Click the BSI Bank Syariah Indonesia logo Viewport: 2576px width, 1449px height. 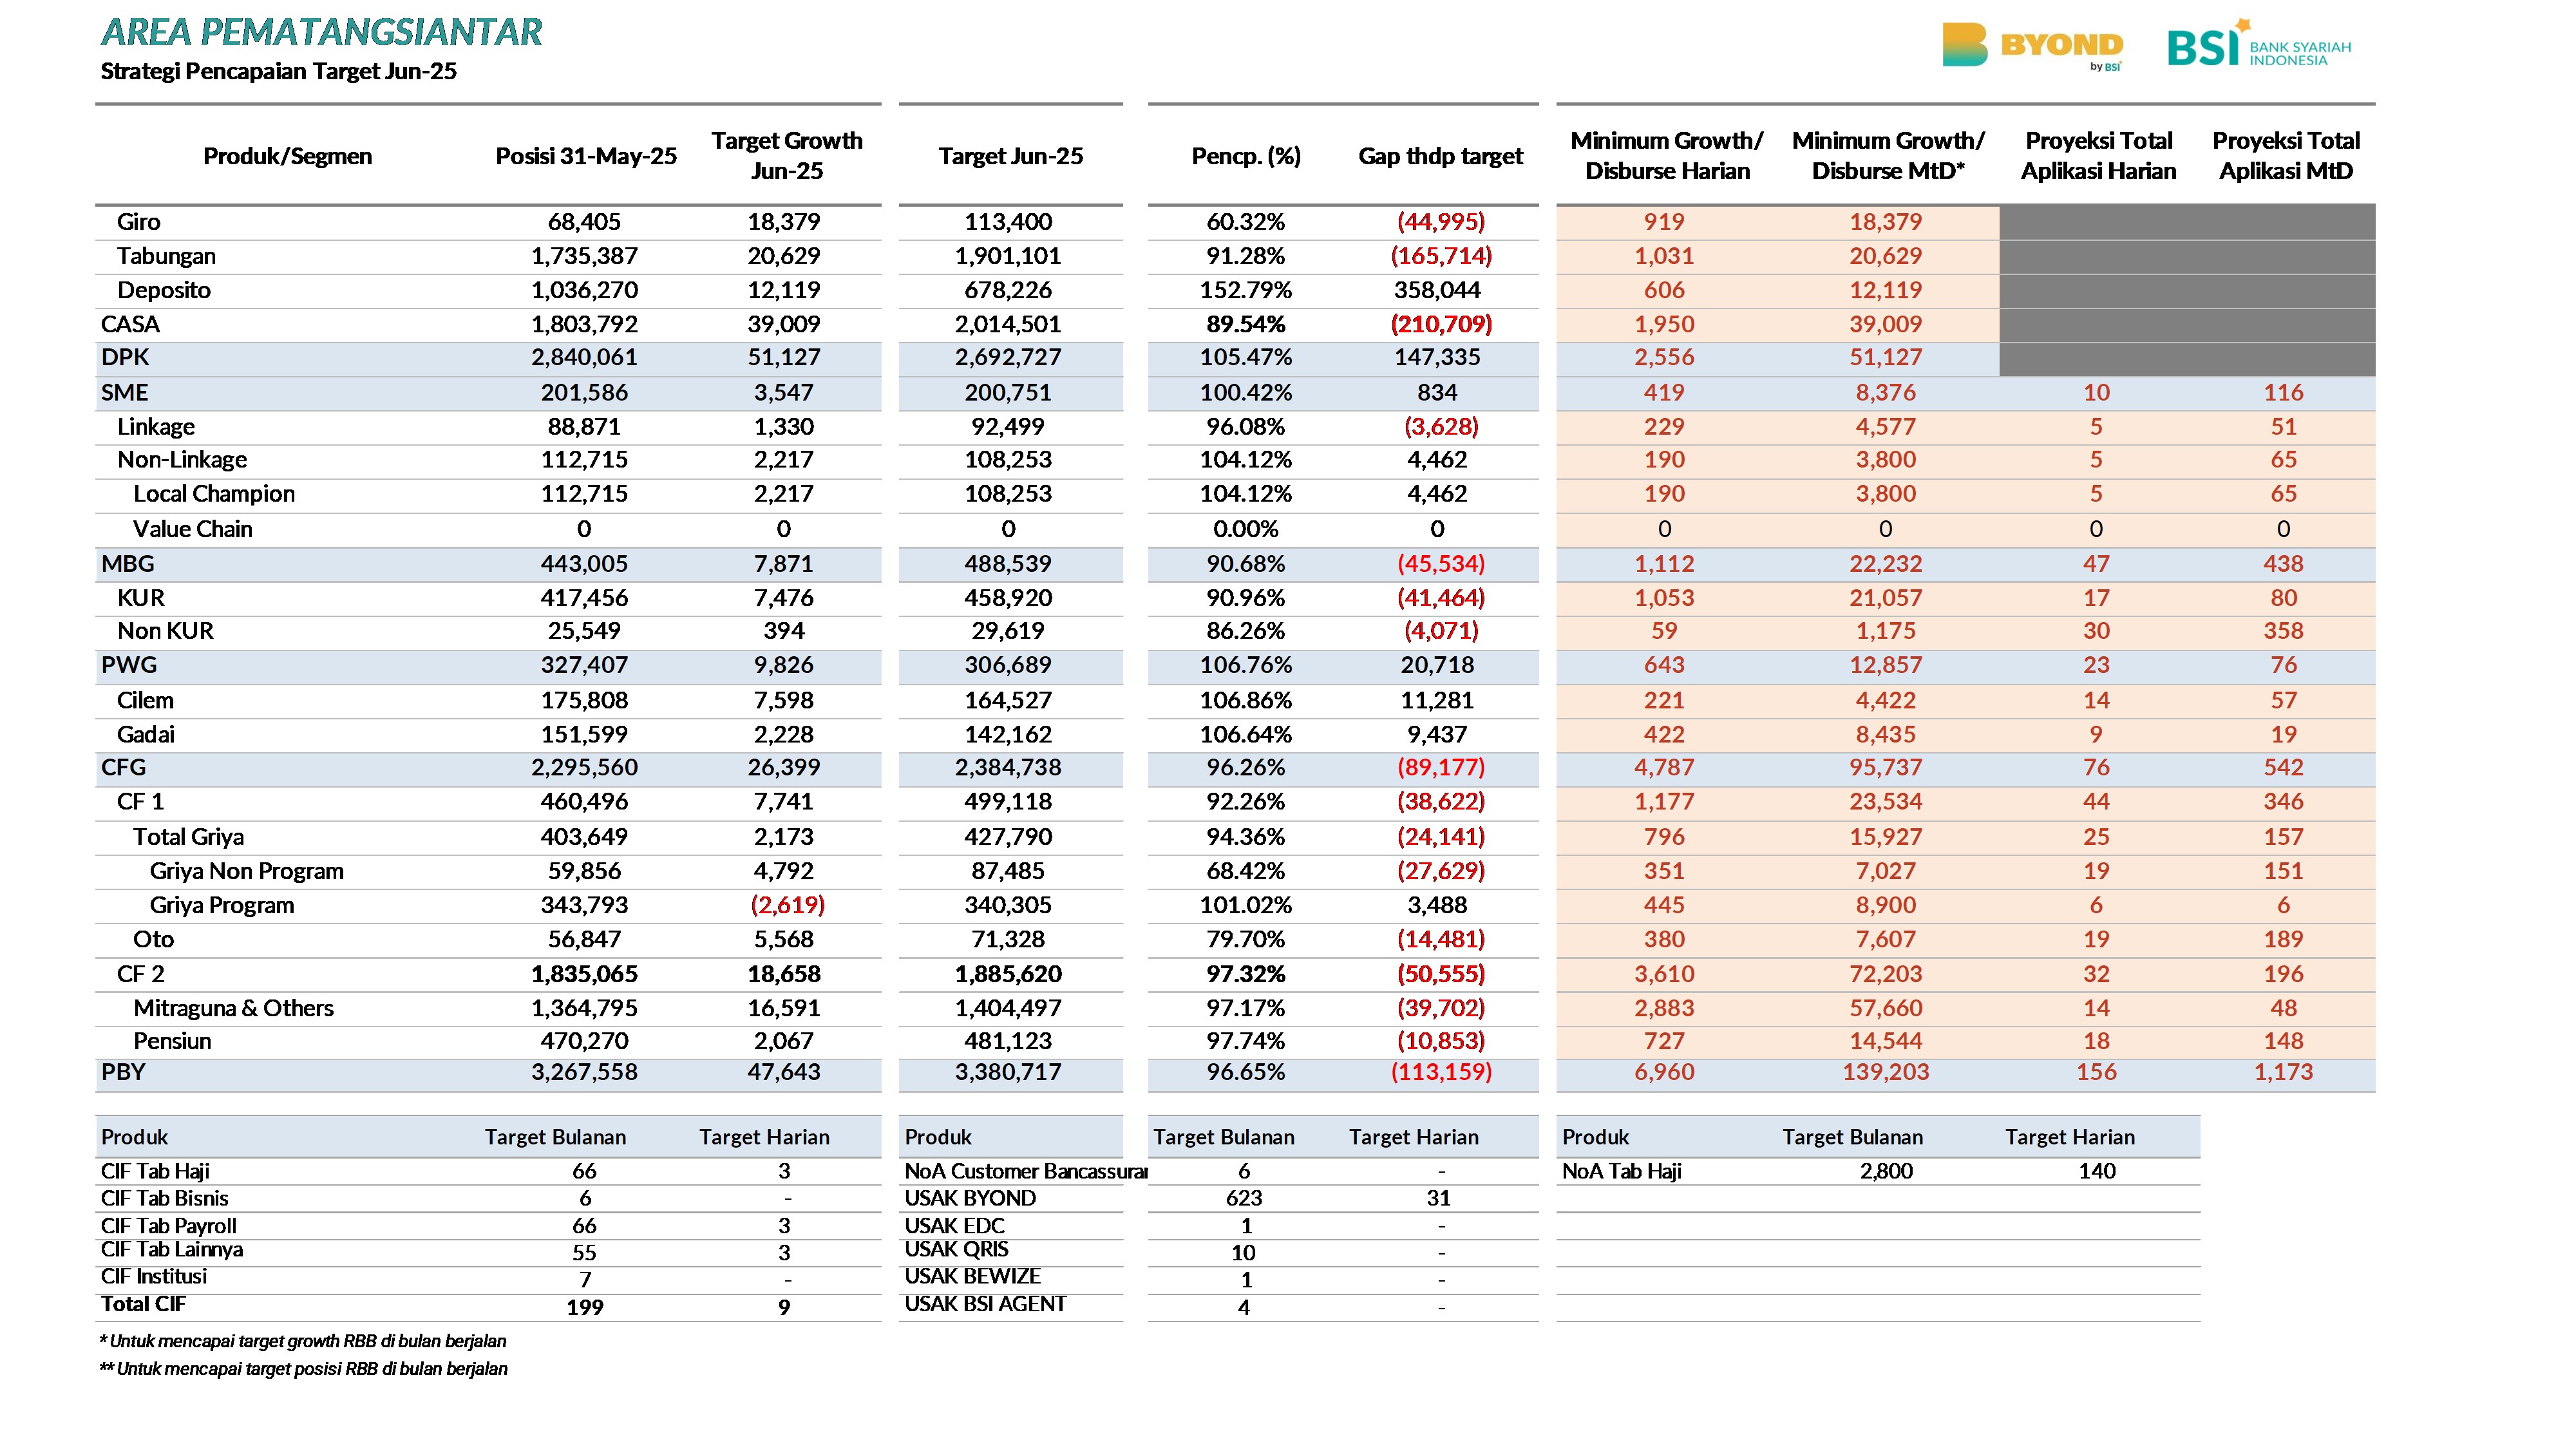coord(2259,44)
